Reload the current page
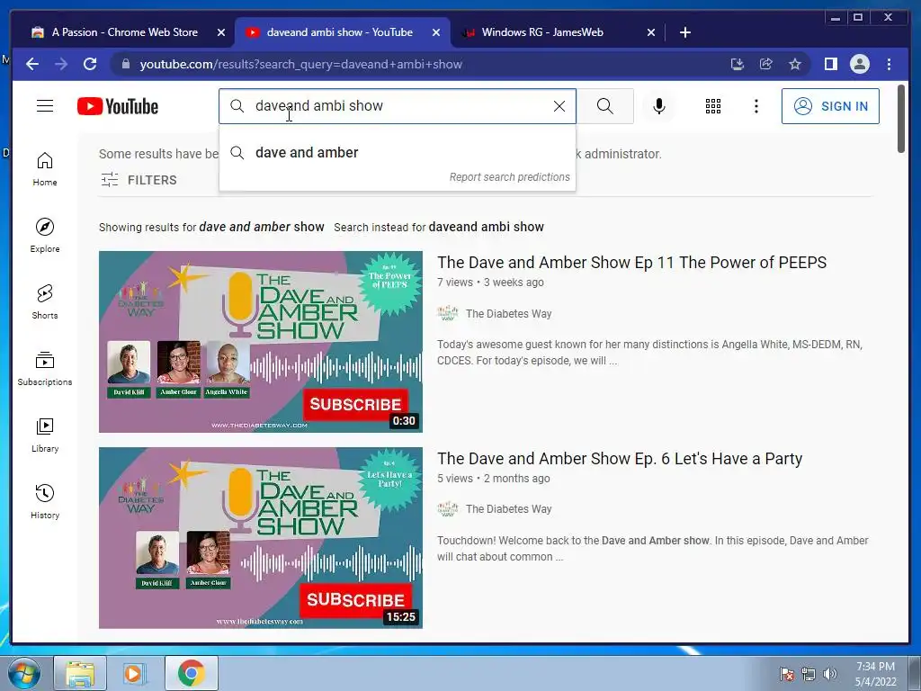 tap(90, 64)
